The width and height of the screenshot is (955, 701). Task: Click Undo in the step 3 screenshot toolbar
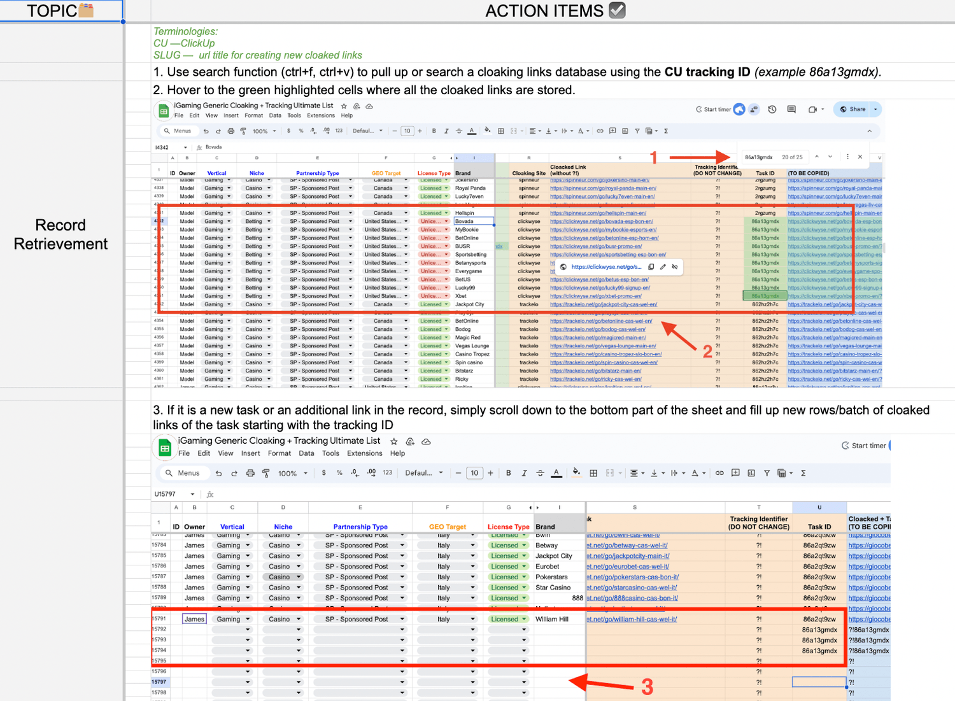[x=218, y=473]
